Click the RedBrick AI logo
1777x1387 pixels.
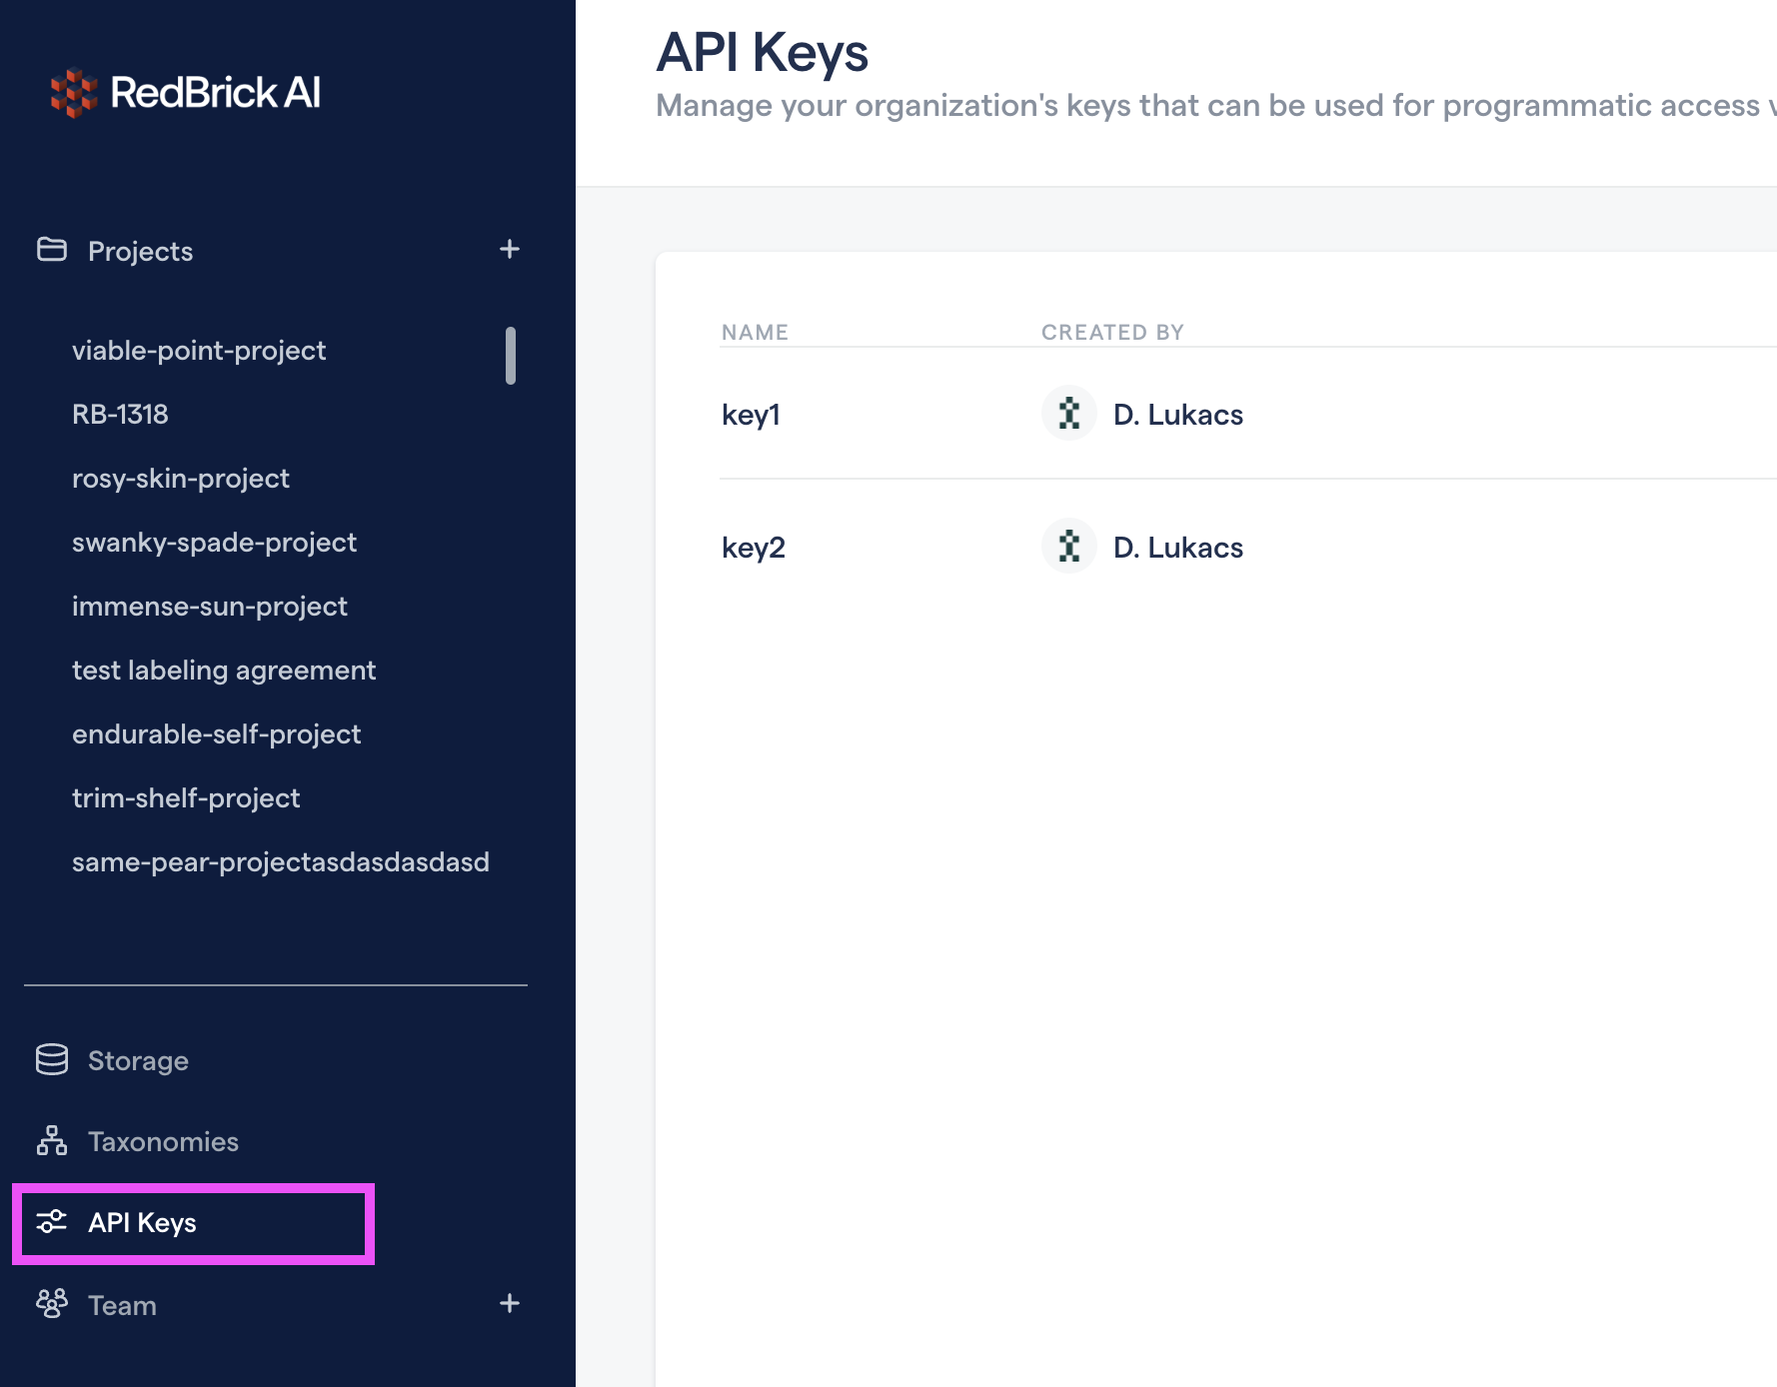click(x=186, y=93)
